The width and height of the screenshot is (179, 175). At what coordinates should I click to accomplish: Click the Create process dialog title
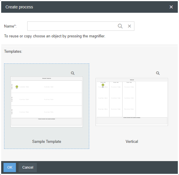coord(19,7)
